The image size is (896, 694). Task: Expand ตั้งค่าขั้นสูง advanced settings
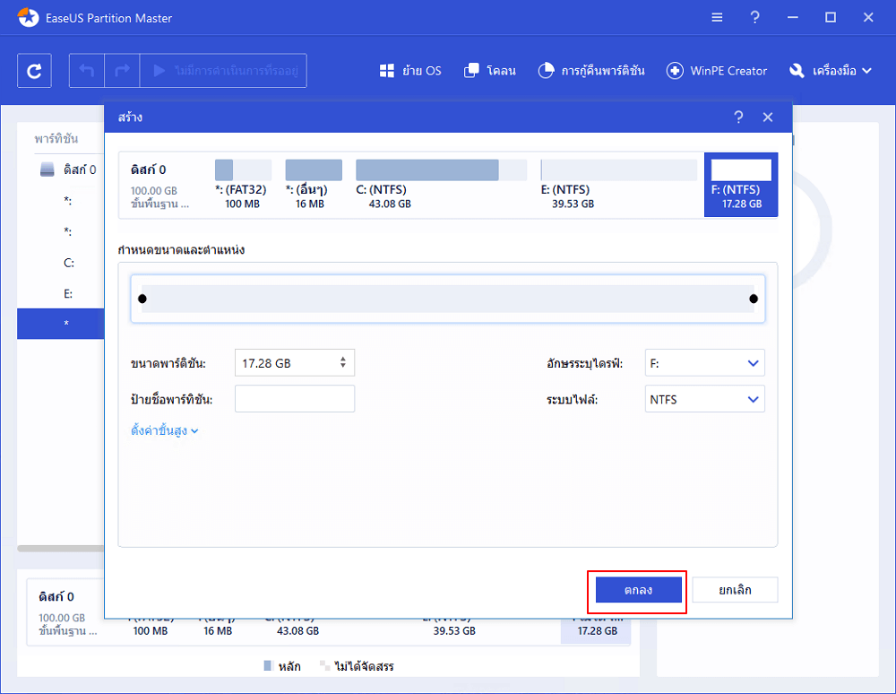click(165, 431)
